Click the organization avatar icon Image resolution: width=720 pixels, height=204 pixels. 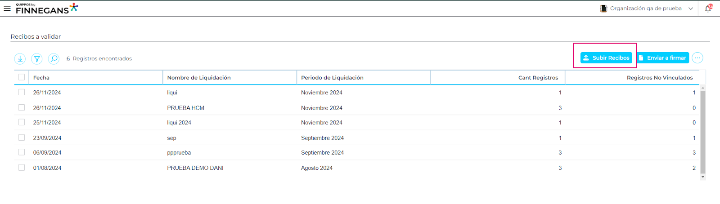pos(603,9)
